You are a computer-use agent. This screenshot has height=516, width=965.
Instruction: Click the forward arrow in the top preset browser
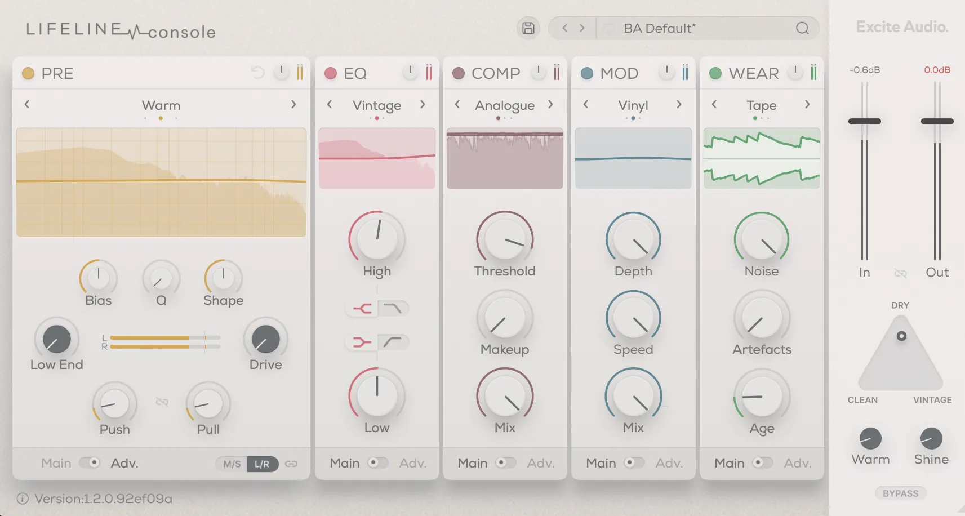tap(582, 28)
